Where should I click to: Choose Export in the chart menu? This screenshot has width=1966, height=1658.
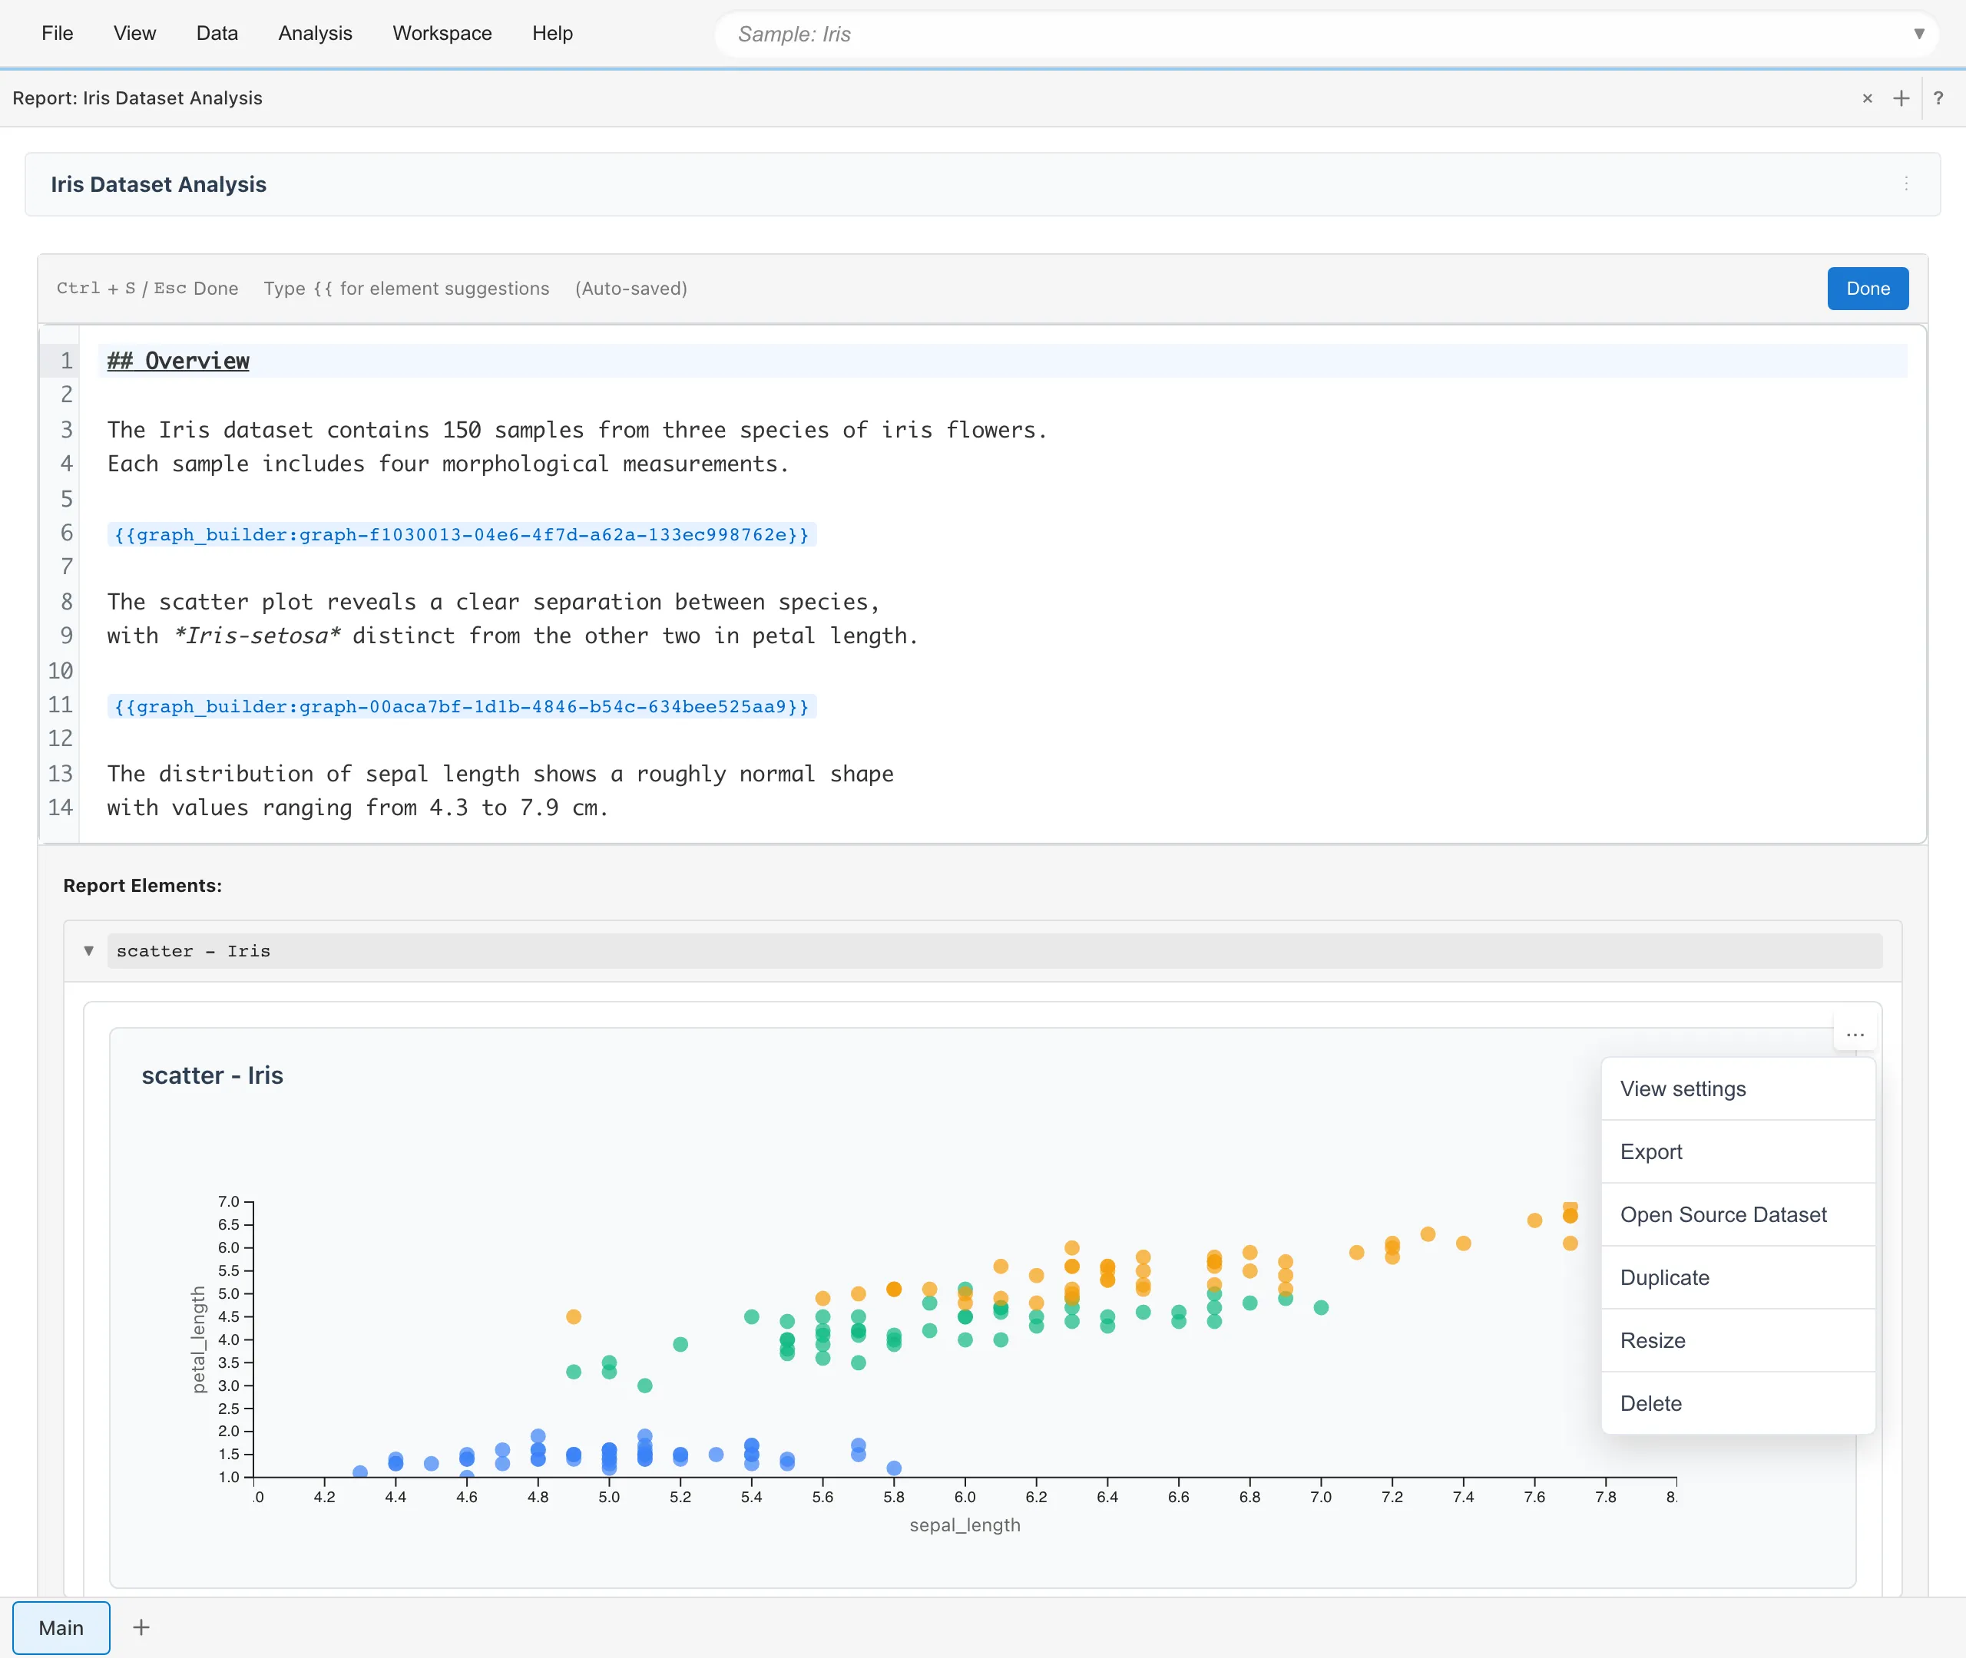coord(1651,1151)
